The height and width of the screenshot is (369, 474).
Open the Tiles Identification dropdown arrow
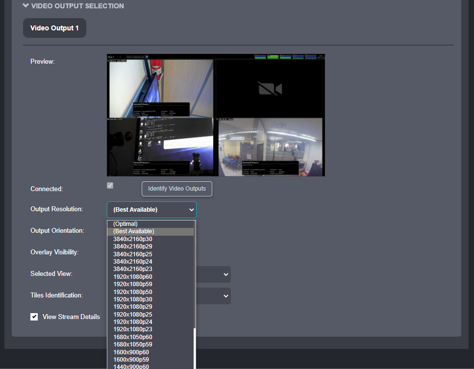pyautogui.click(x=226, y=296)
